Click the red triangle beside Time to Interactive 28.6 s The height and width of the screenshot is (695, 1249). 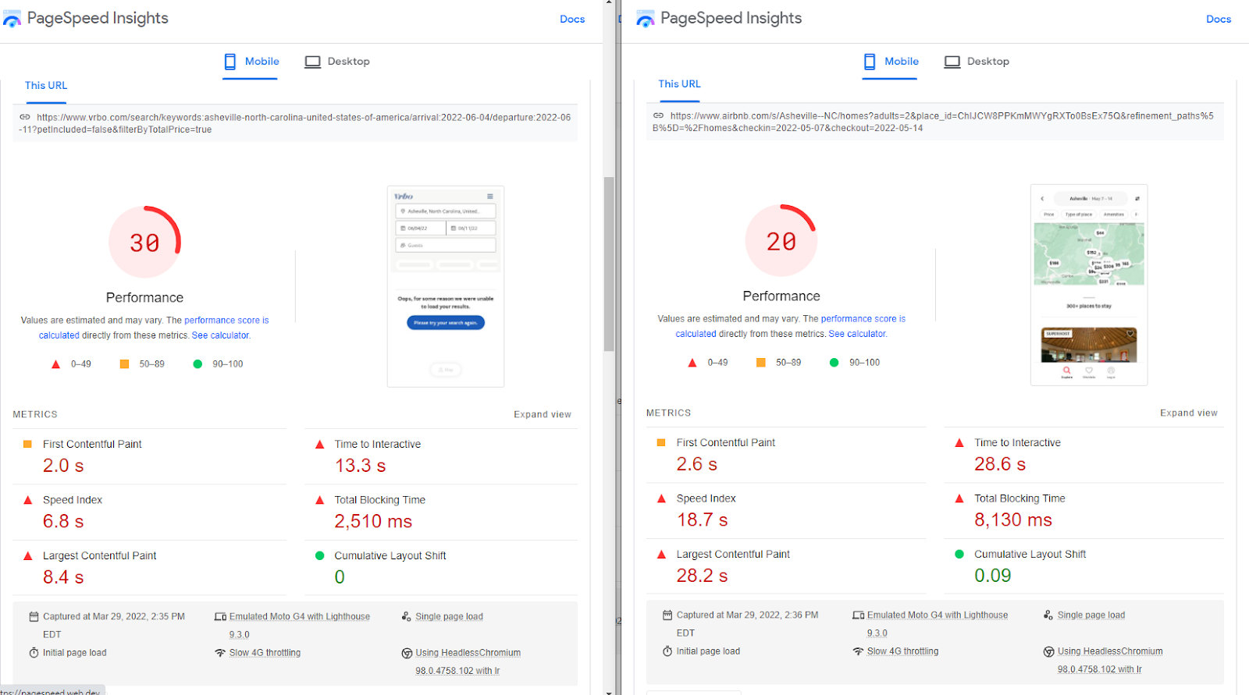[959, 443]
